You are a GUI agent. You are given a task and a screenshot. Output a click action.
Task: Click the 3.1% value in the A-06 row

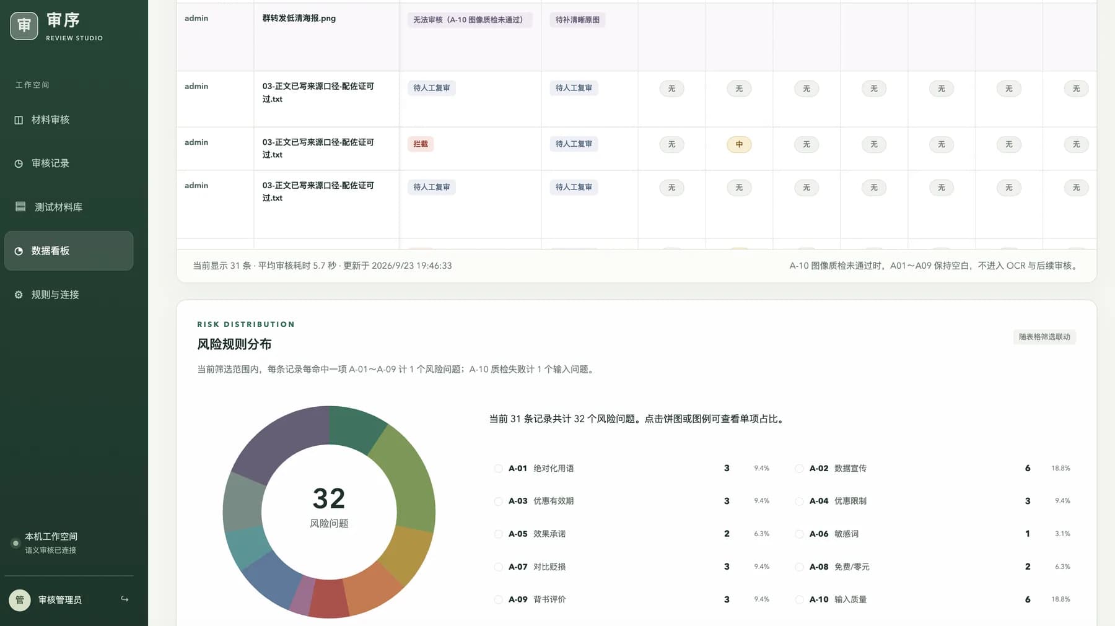(x=1062, y=534)
